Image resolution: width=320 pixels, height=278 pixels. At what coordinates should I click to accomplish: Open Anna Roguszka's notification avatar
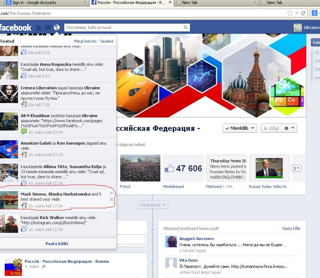point(9,70)
